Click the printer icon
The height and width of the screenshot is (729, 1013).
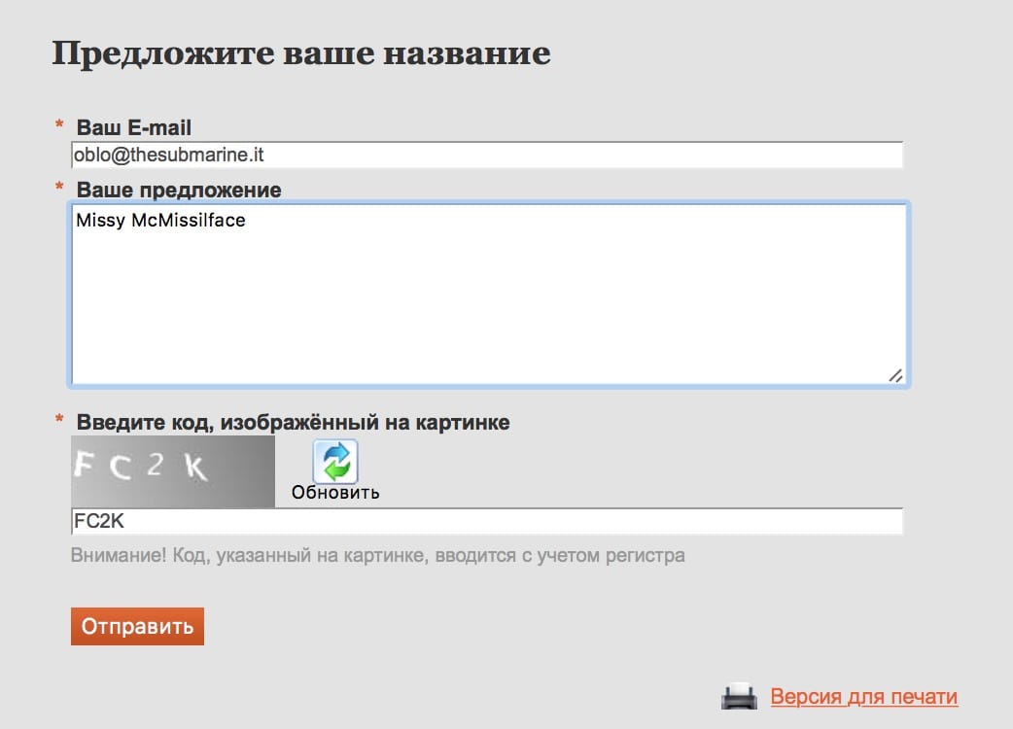(739, 696)
